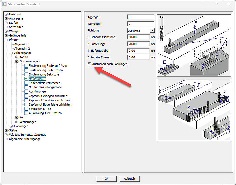Open the Richtung dropdown

click(152, 31)
